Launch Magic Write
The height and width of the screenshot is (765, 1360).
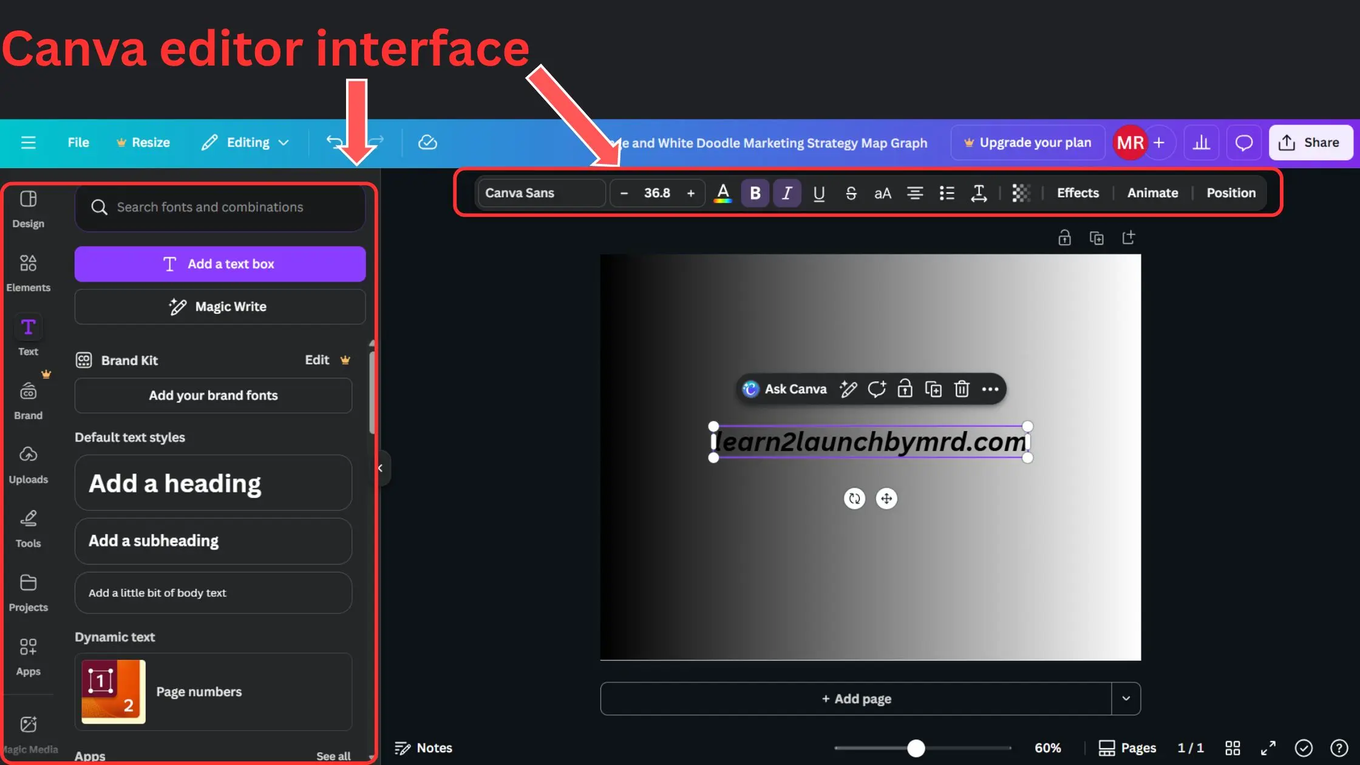tap(220, 307)
